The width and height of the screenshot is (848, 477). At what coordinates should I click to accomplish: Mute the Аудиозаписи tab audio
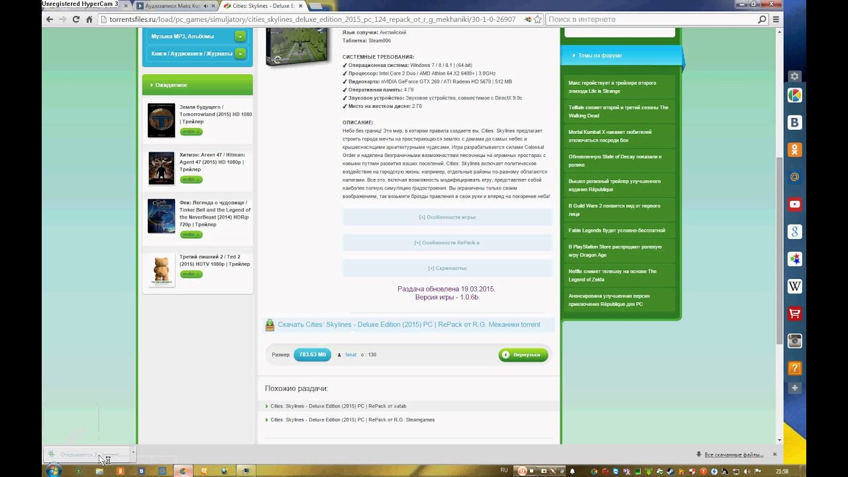click(205, 6)
